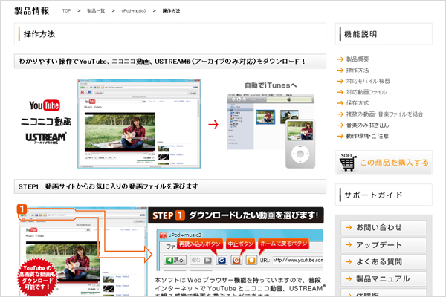Open よくある質問 support button

384,264
